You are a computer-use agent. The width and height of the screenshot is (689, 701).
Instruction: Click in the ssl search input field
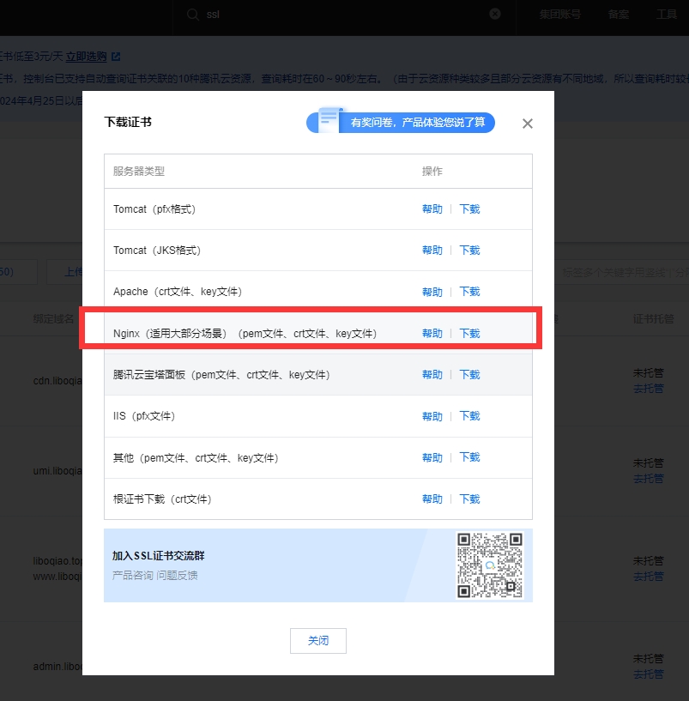click(343, 15)
